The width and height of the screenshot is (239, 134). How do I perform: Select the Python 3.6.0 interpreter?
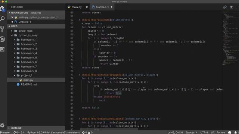[x=53, y=133]
